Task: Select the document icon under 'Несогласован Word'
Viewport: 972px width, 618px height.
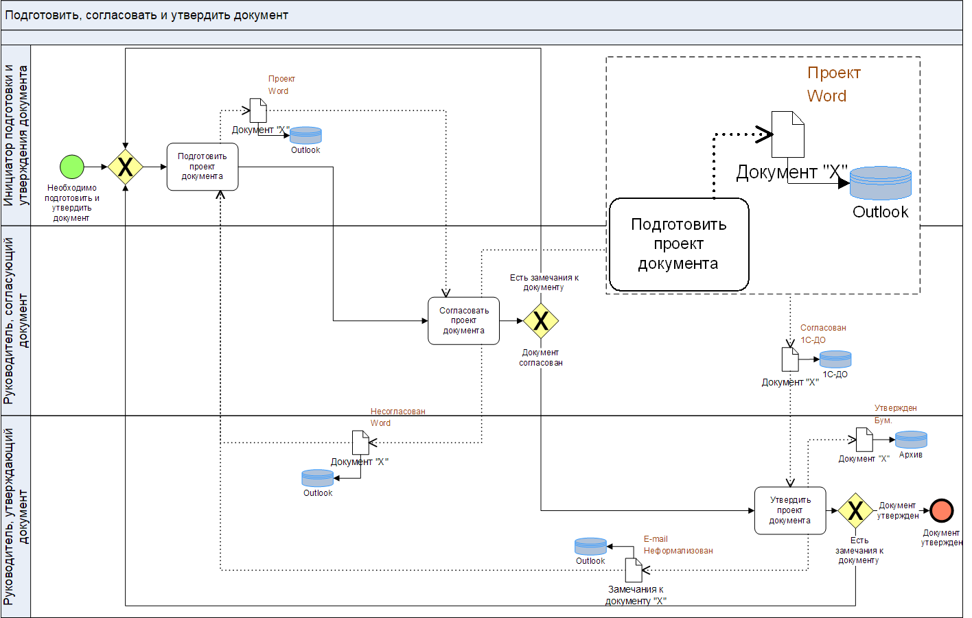Action: pos(360,442)
